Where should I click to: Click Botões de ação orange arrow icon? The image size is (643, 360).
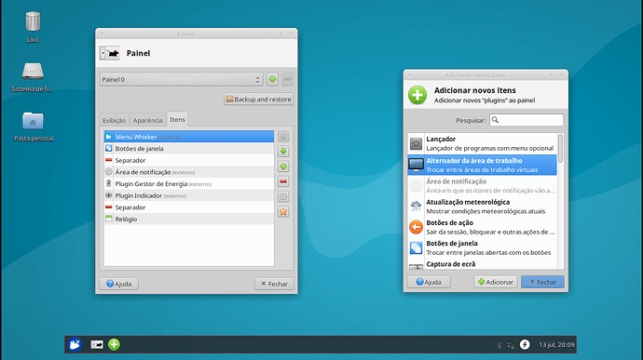[416, 227]
